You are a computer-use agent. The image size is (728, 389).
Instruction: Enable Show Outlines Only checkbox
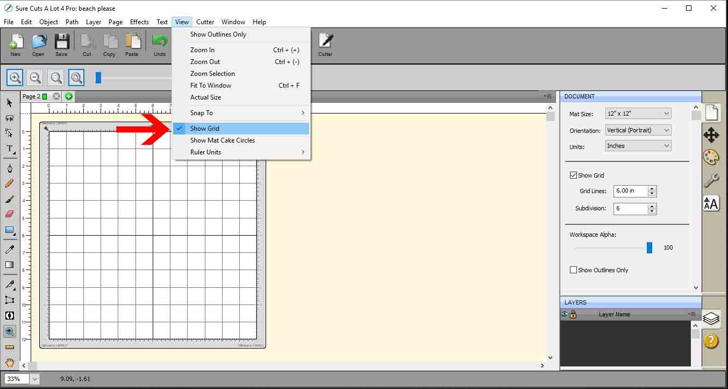573,270
